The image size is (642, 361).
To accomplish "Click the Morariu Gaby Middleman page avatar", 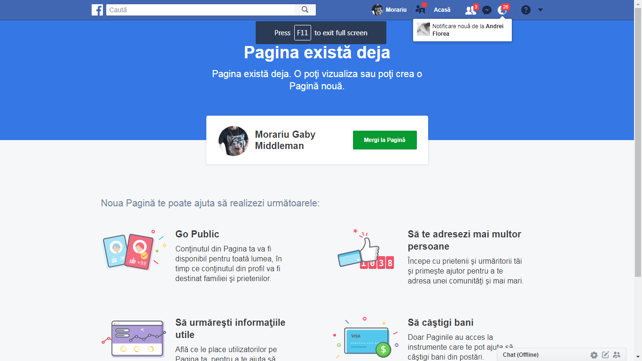I will 234,141.
